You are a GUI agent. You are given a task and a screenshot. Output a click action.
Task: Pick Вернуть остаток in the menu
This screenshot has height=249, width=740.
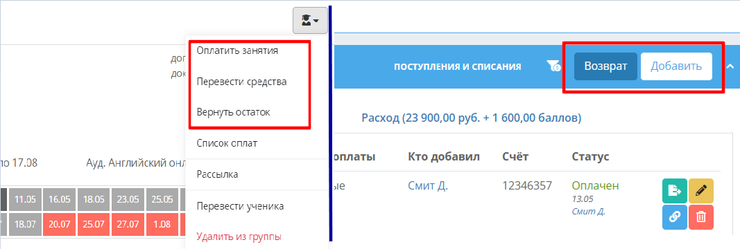tap(234, 113)
